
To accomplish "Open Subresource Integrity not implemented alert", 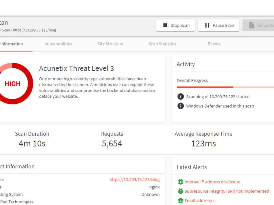I will (x=227, y=191).
